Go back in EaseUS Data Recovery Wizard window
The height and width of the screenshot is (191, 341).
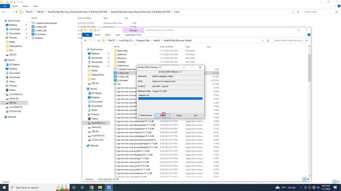click(x=85, y=40)
